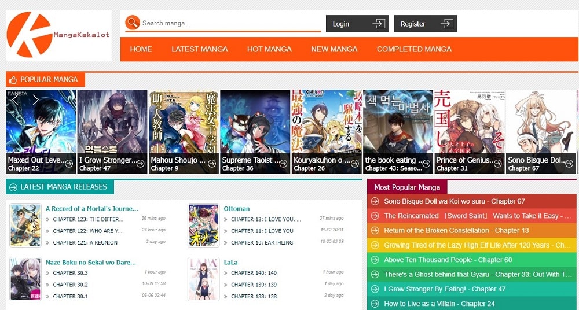579x310 pixels.
Task: Open COMPLETED MANGA menu item
Action: 414,49
